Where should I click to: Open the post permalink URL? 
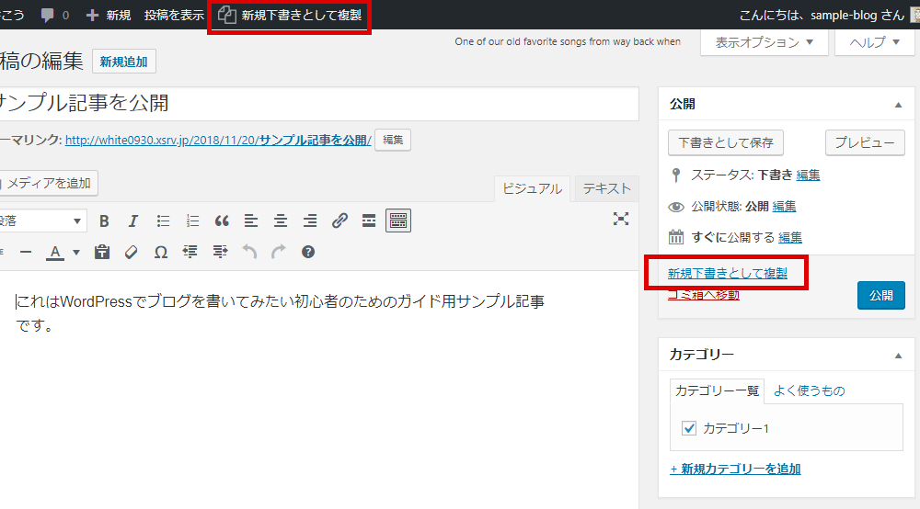218,140
